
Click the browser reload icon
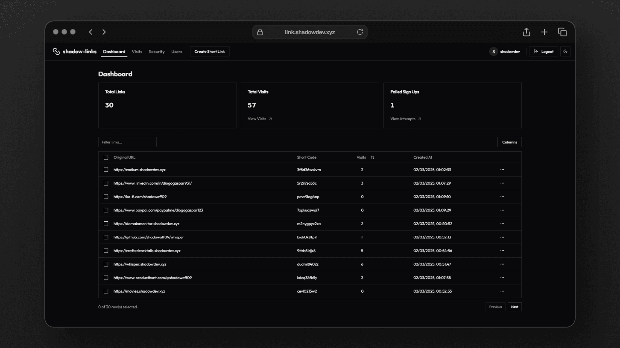point(360,32)
